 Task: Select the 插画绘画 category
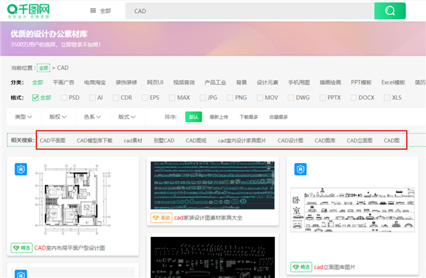click(330, 82)
